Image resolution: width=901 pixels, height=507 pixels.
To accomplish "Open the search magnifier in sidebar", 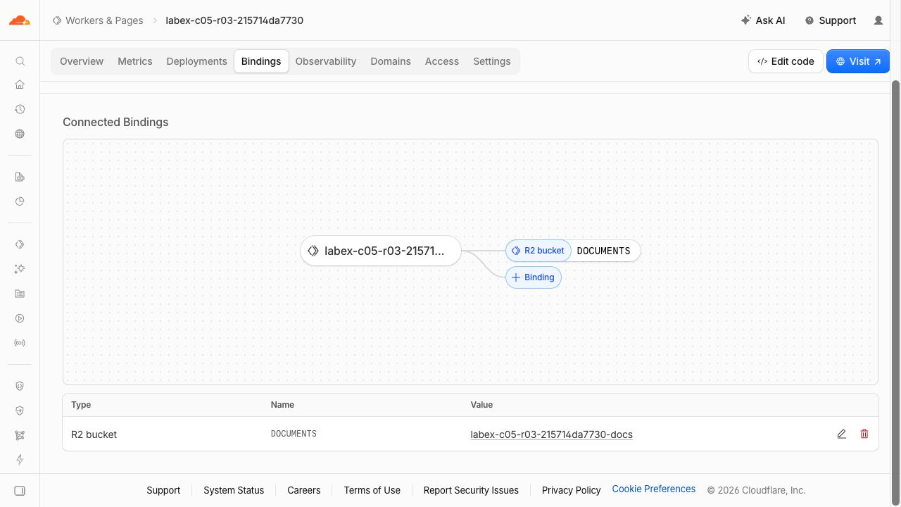I will [x=20, y=61].
